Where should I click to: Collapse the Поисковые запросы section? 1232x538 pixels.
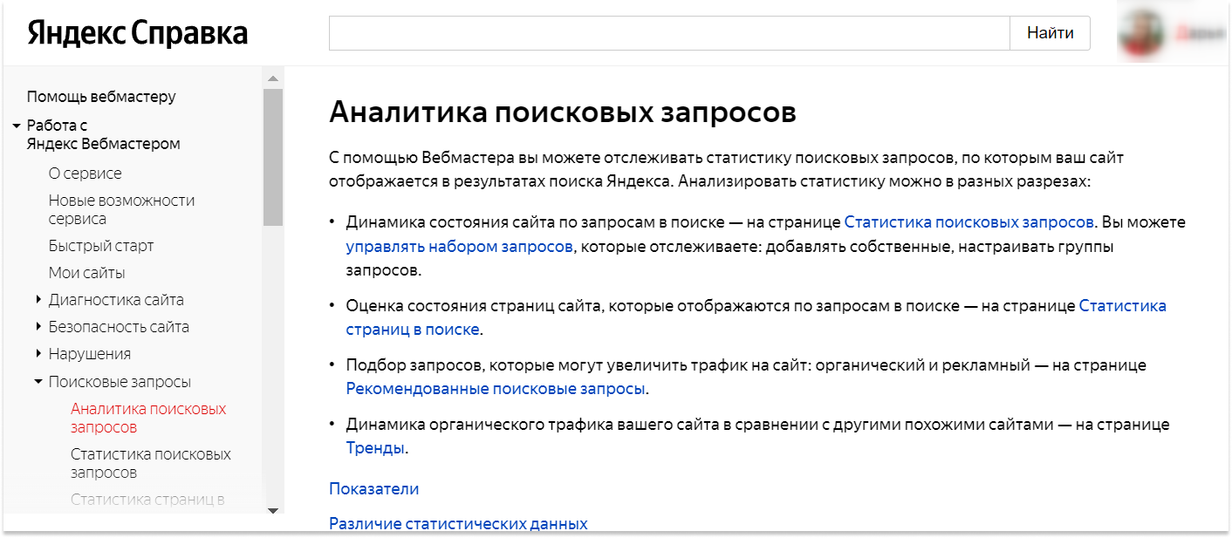pos(38,382)
